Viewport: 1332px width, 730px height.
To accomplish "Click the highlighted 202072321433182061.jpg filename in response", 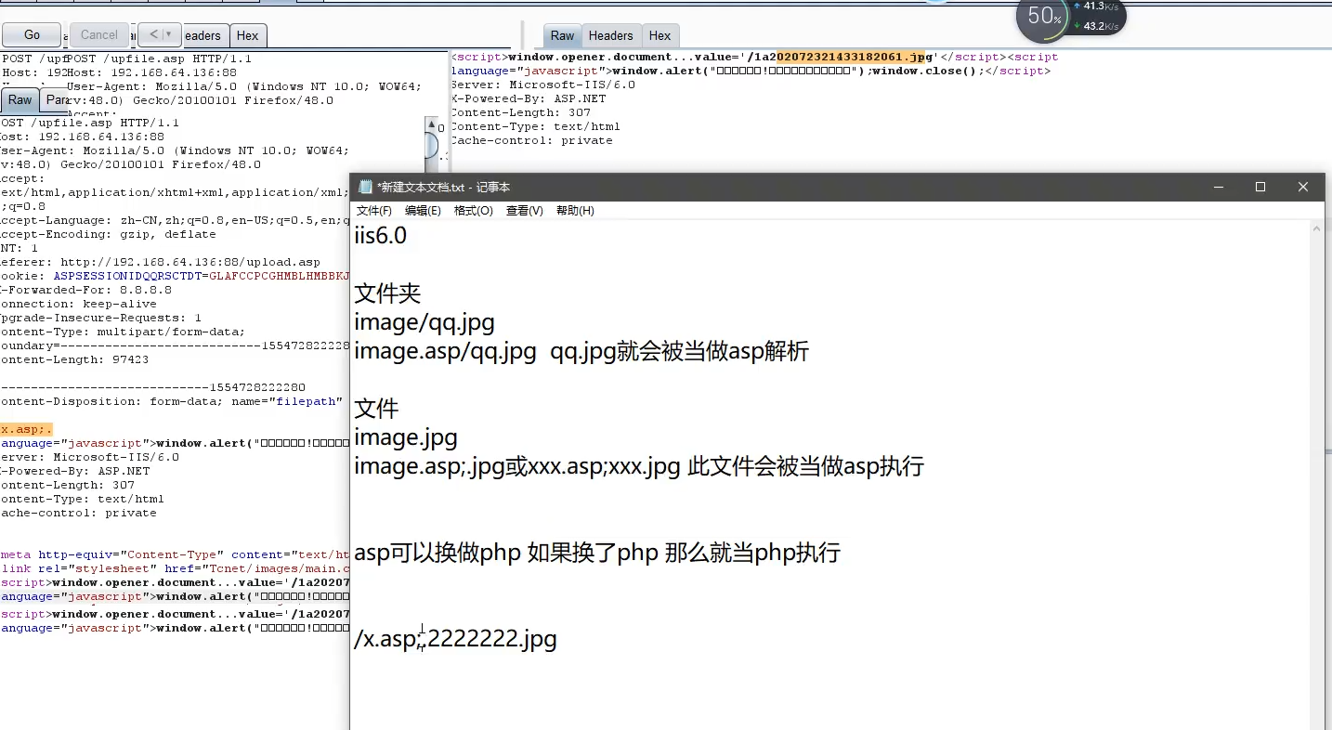I will (851, 57).
